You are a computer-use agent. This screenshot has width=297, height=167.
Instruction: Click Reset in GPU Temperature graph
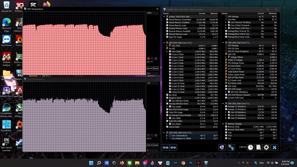[x=156, y=68]
